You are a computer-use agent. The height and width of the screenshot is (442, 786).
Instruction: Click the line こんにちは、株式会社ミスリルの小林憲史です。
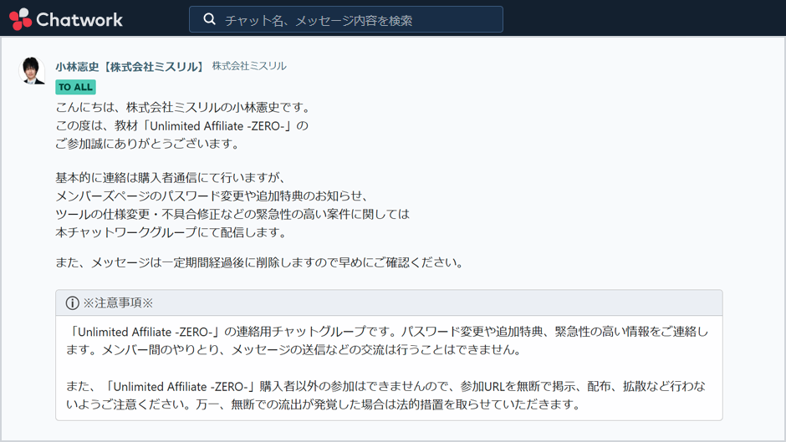coord(185,107)
